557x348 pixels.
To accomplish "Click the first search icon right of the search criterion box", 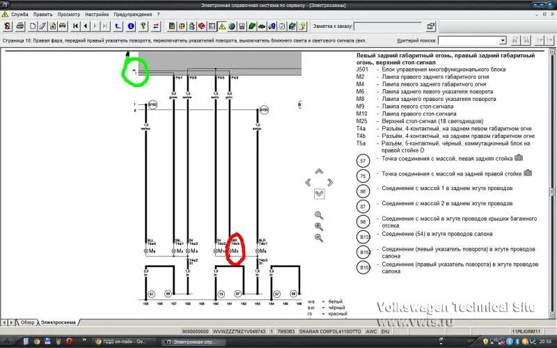I will coord(515,40).
